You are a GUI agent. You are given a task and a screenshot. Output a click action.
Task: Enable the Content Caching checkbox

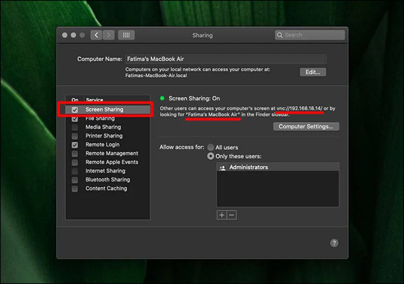(x=75, y=189)
